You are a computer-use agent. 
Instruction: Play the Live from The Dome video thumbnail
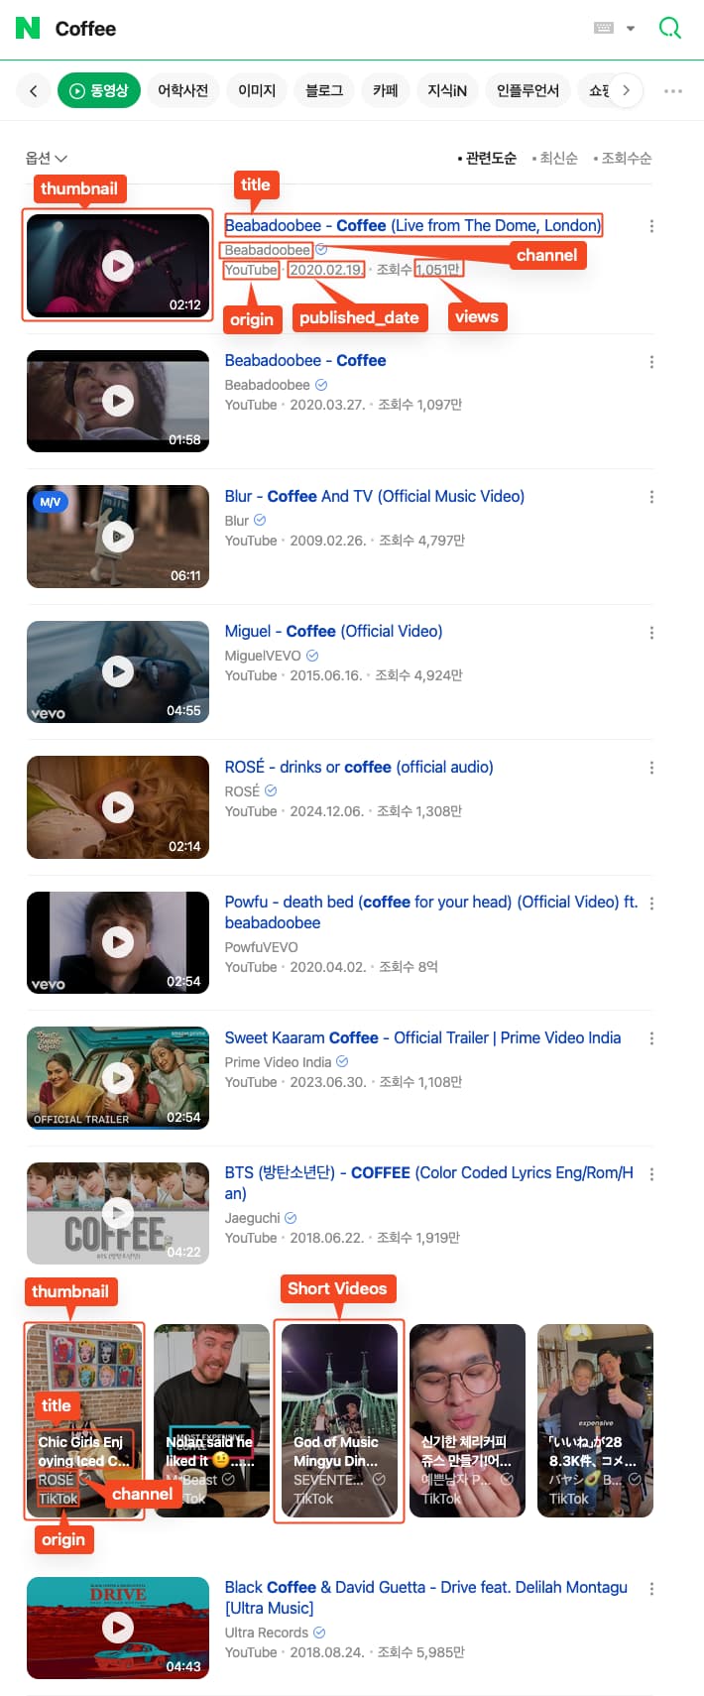click(x=118, y=265)
